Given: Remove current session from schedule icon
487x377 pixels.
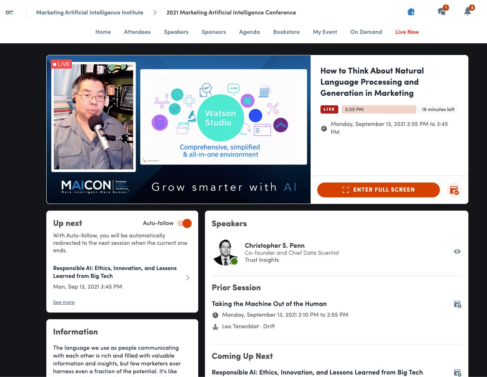Looking at the screenshot, I should coord(454,190).
